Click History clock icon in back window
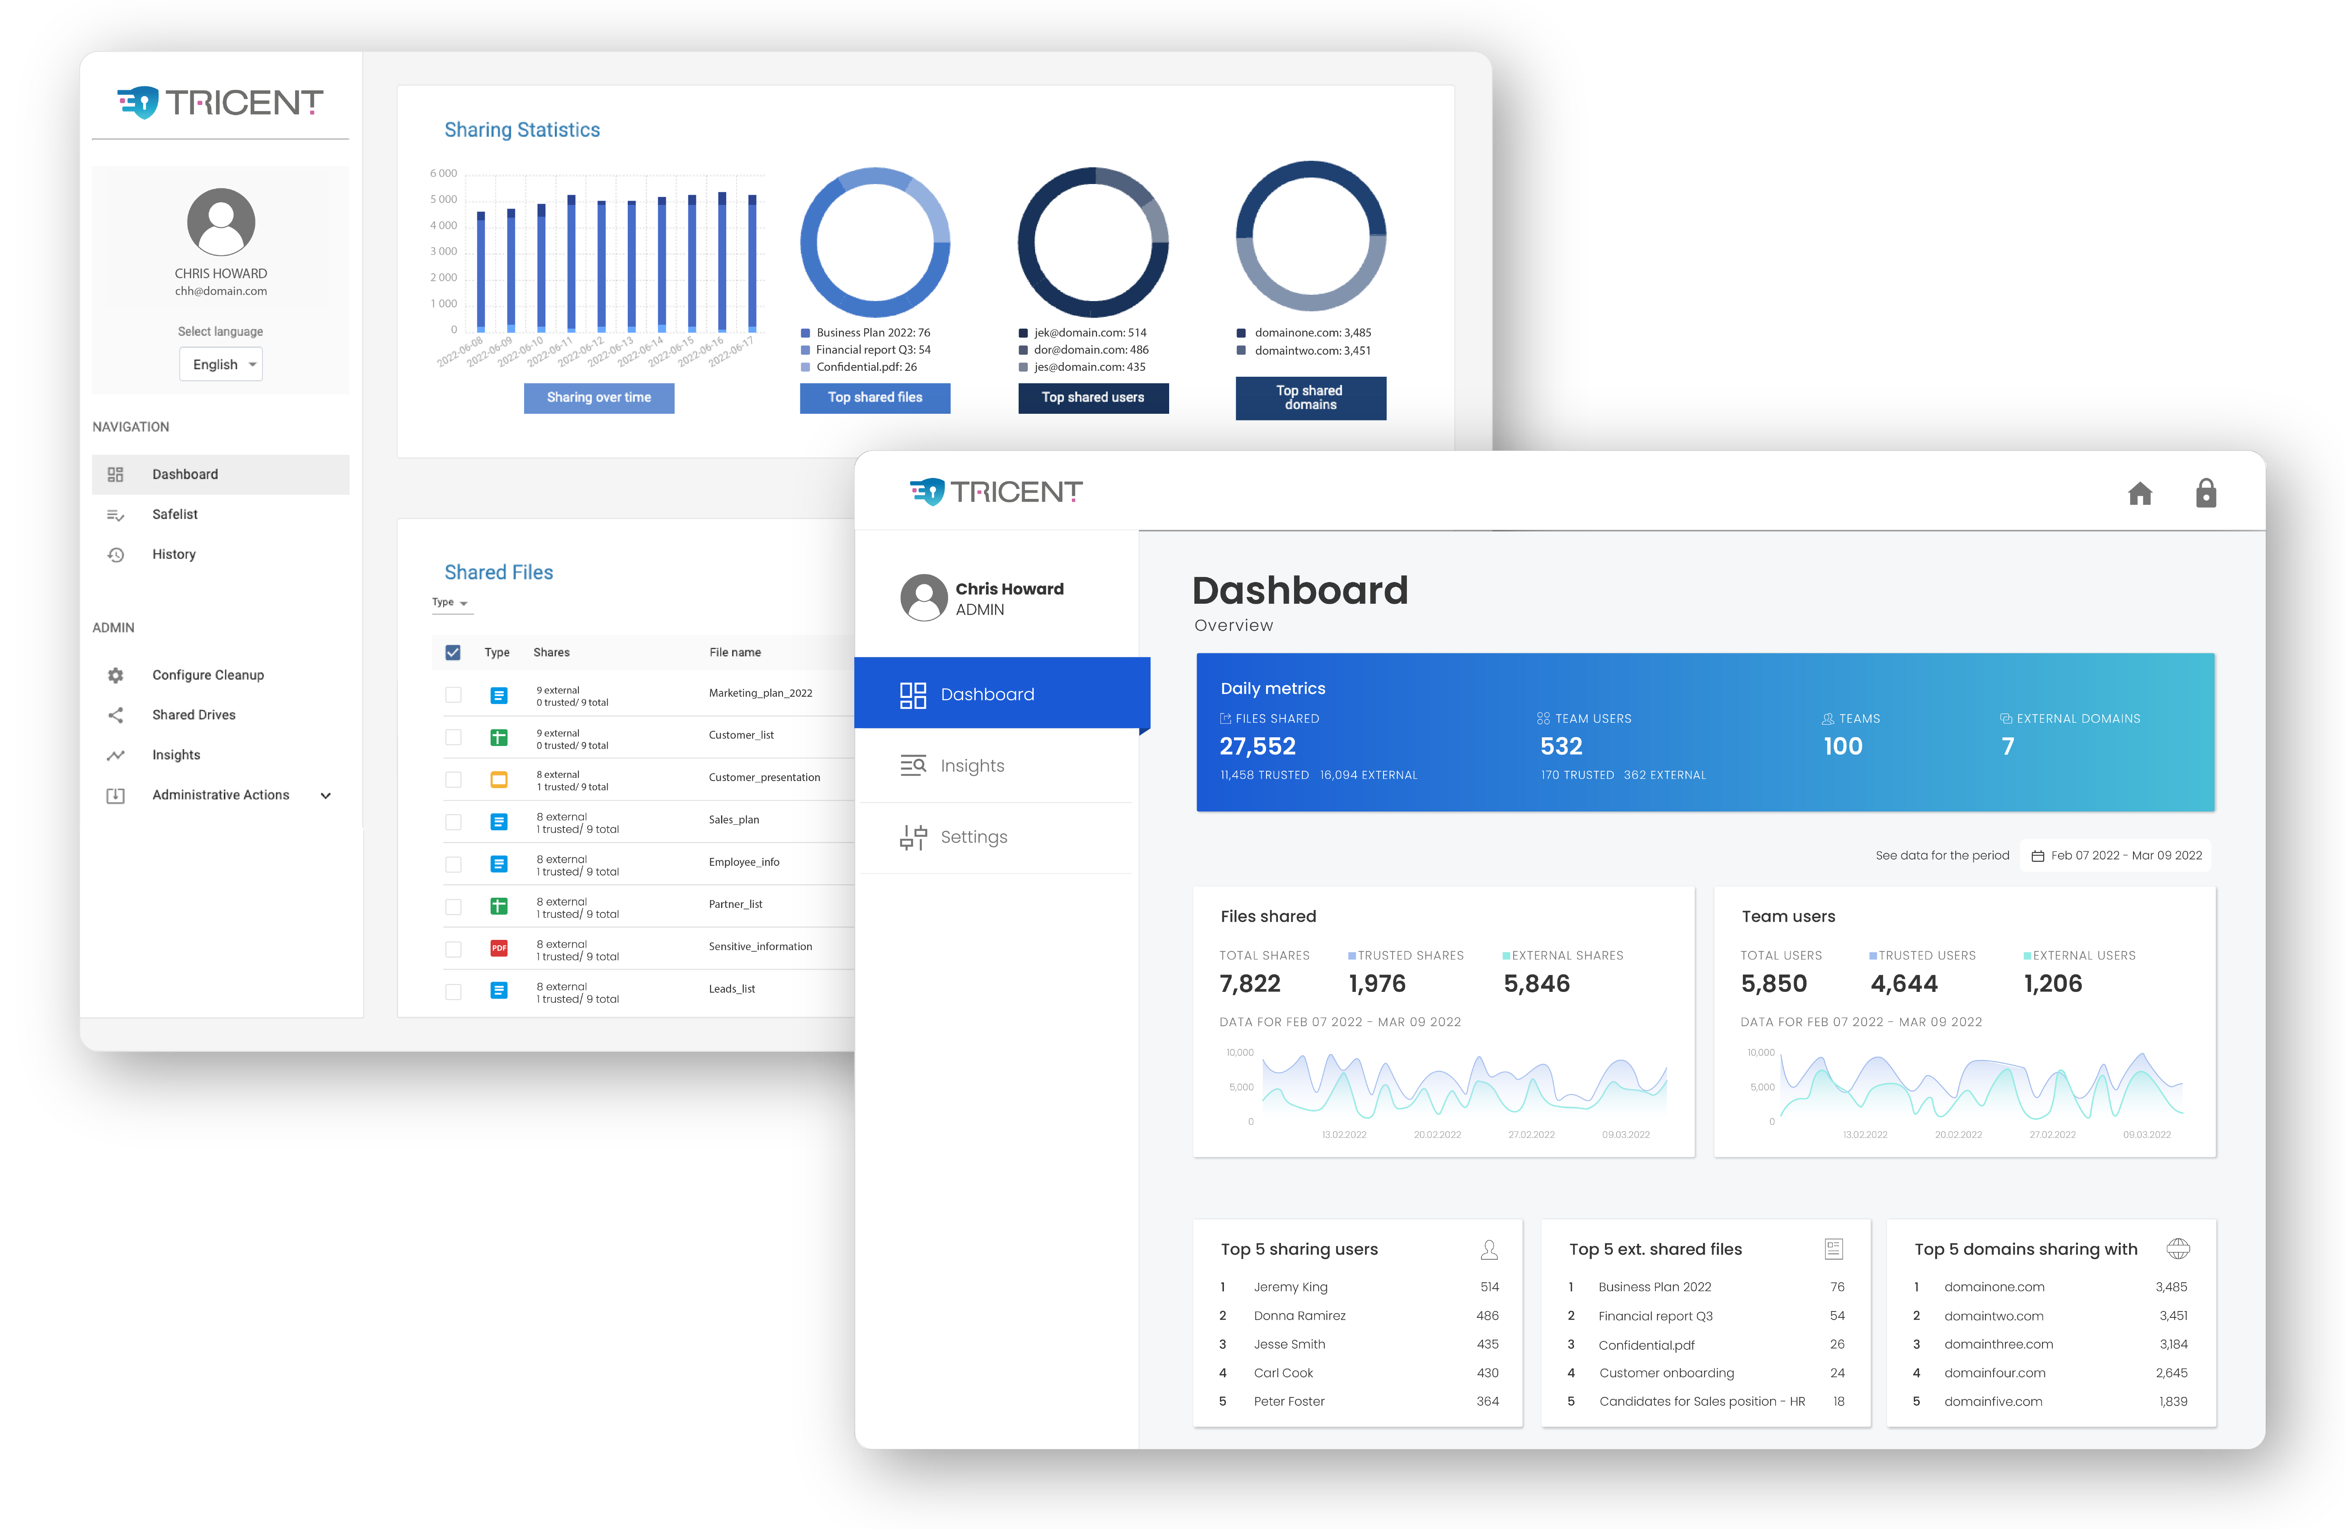The image size is (2345, 1529). coord(115,555)
